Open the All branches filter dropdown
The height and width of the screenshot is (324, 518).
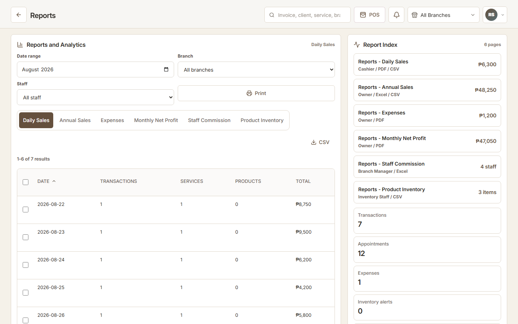pos(256,69)
